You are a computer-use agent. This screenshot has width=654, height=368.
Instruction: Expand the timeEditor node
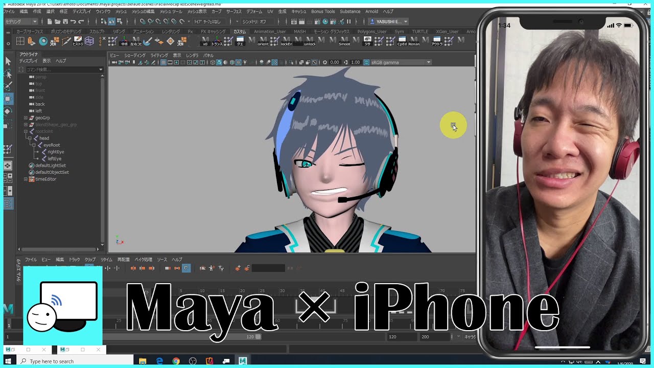pos(26,179)
